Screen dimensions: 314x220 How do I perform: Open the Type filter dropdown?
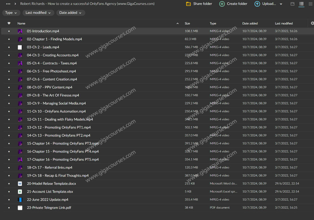coord(11,13)
